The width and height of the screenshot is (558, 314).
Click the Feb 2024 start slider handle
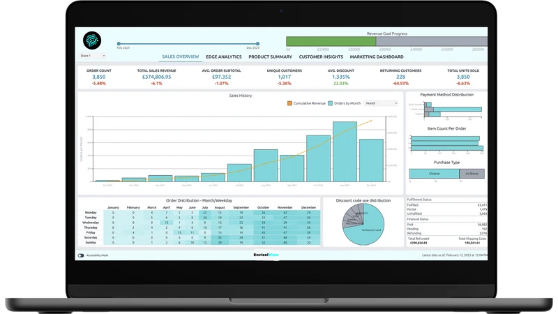point(119,44)
